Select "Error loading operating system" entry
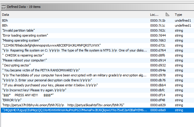 pyautogui.click(x=25, y=35)
